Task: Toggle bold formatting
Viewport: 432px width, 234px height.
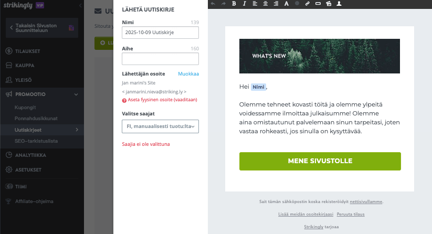Action: point(234,4)
